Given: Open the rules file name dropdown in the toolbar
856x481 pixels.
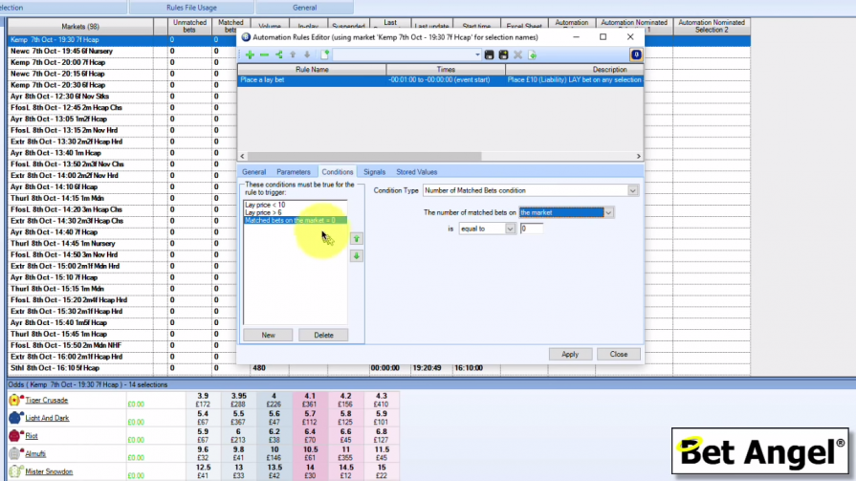Looking at the screenshot, I should click(477, 55).
